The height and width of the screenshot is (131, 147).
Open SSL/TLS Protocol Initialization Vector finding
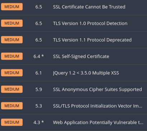(98, 106)
